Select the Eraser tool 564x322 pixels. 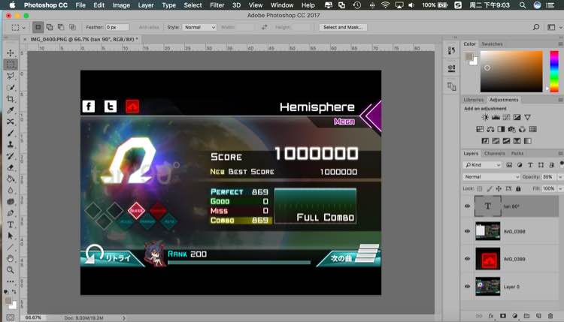pos(11,167)
